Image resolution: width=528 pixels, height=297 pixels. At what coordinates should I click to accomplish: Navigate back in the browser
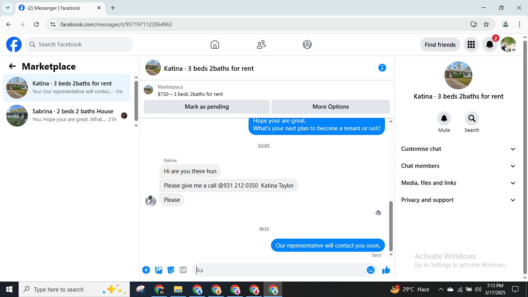(9, 24)
